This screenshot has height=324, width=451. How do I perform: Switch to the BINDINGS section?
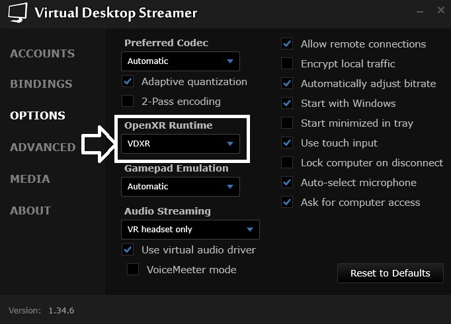pos(41,84)
